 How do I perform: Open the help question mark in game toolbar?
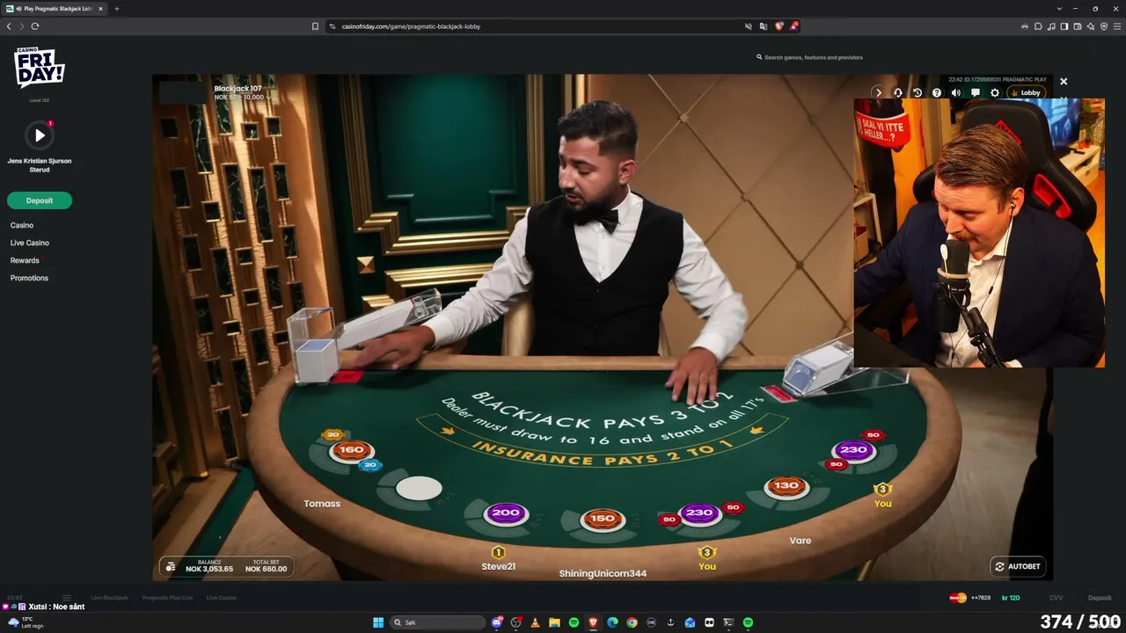point(937,92)
